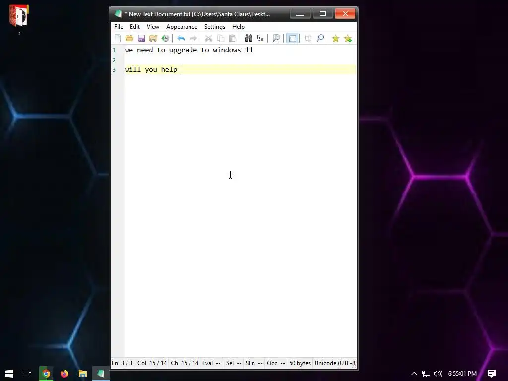Click the 'Occ --' status entry

click(276, 363)
